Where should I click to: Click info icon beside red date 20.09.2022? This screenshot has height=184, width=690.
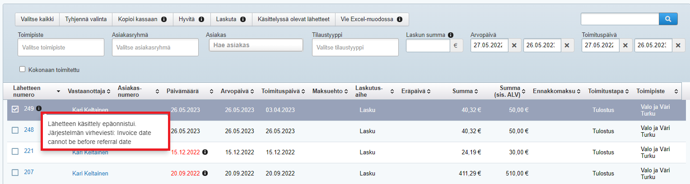205,173
